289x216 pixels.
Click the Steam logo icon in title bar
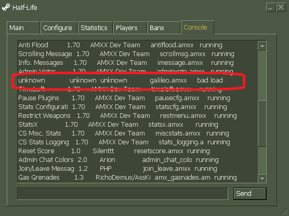(x=6, y=8)
